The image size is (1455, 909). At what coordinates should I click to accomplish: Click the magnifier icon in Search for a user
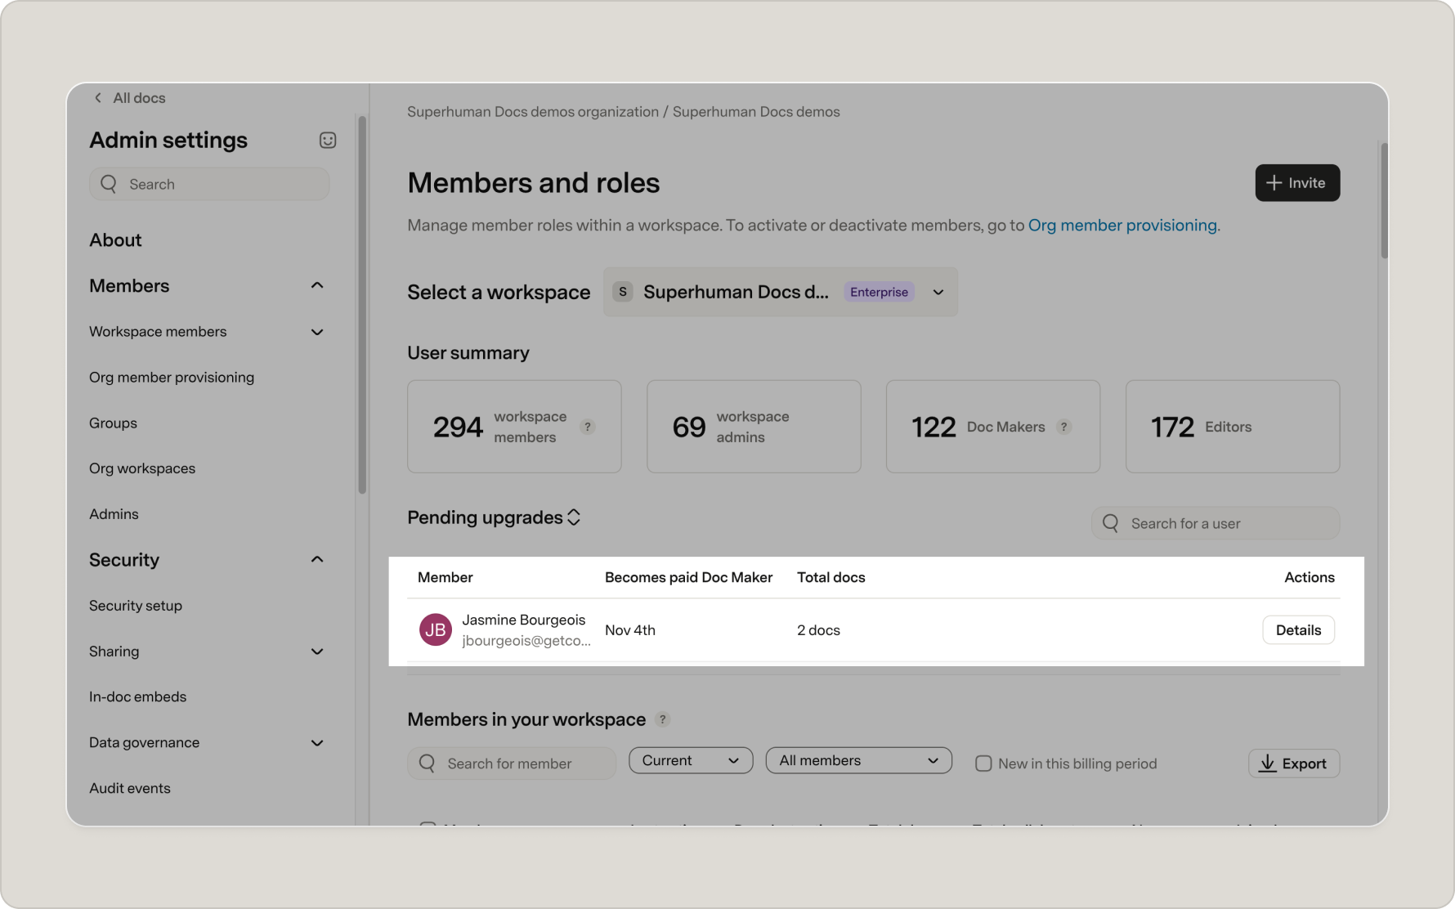[1111, 523]
